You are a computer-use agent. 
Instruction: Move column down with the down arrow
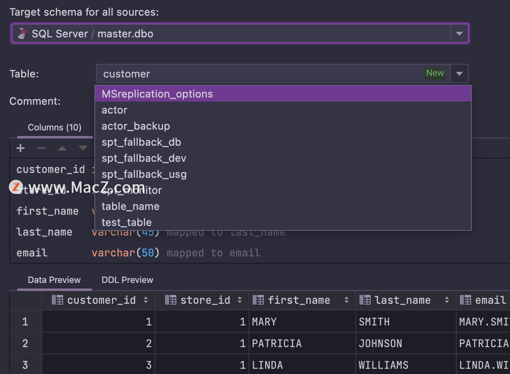click(83, 148)
